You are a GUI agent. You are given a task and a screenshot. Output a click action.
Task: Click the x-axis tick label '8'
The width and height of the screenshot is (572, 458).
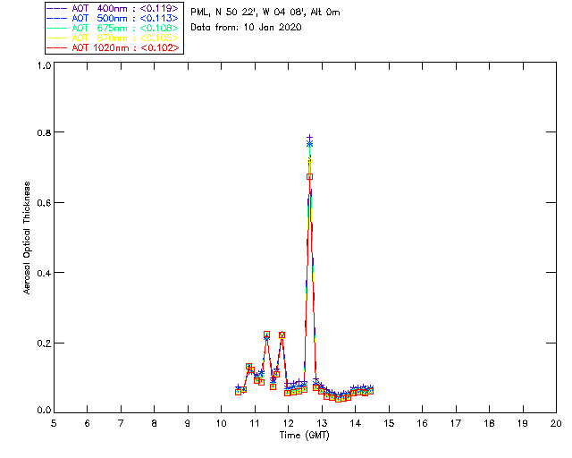155,423
